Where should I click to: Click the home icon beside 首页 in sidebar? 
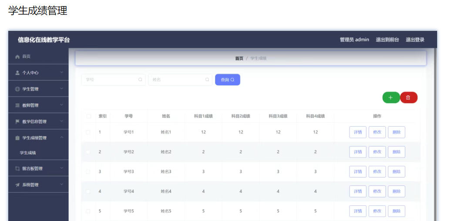click(x=17, y=57)
